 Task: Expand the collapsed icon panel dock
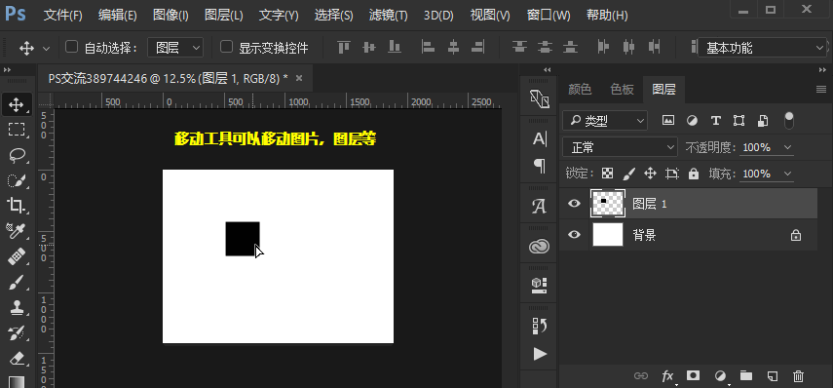pos(548,69)
